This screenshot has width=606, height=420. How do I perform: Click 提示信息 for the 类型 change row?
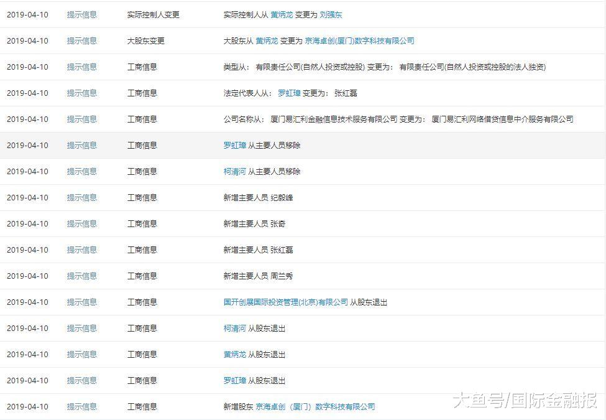tap(82, 67)
